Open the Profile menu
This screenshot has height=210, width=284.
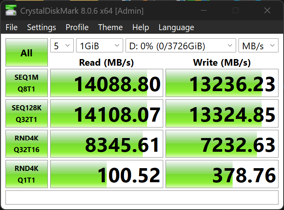[x=77, y=27]
